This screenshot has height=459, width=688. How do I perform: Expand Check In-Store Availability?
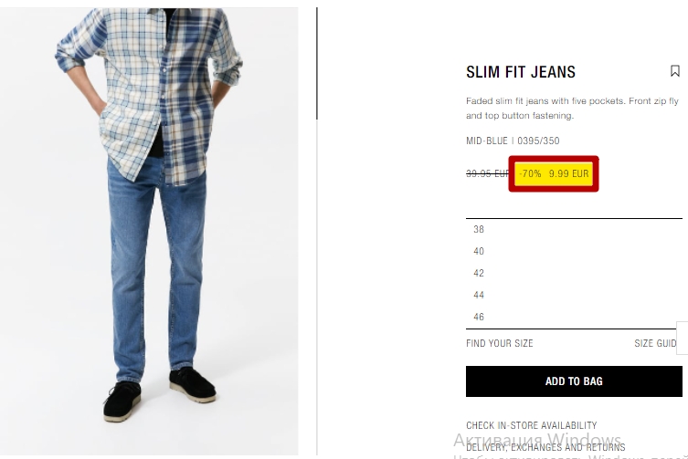click(x=532, y=425)
